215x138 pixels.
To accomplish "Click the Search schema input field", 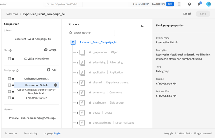I will (92, 33).
